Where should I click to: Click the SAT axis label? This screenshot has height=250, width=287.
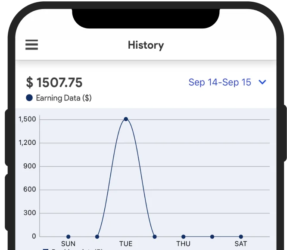[x=241, y=244]
